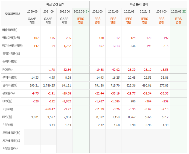Click the BPS value 3,001

(x=35, y=117)
